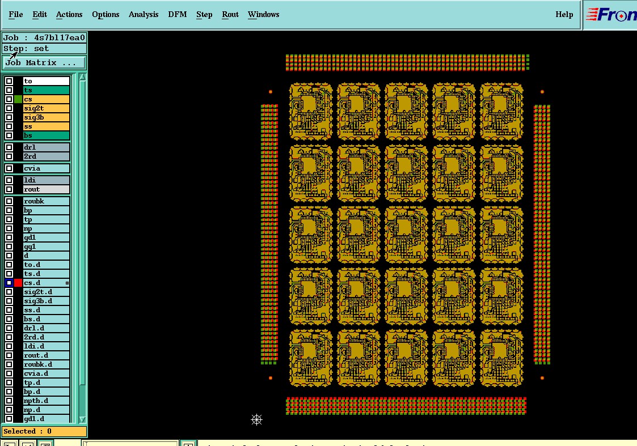Select the sig3b.d layer name
This screenshot has width=637, height=446.
[47, 301]
